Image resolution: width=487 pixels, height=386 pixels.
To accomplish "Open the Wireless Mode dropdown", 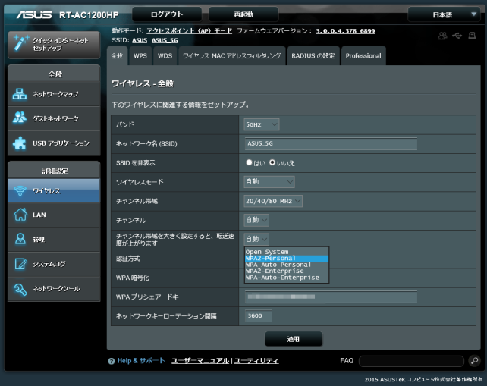I will click(x=269, y=182).
